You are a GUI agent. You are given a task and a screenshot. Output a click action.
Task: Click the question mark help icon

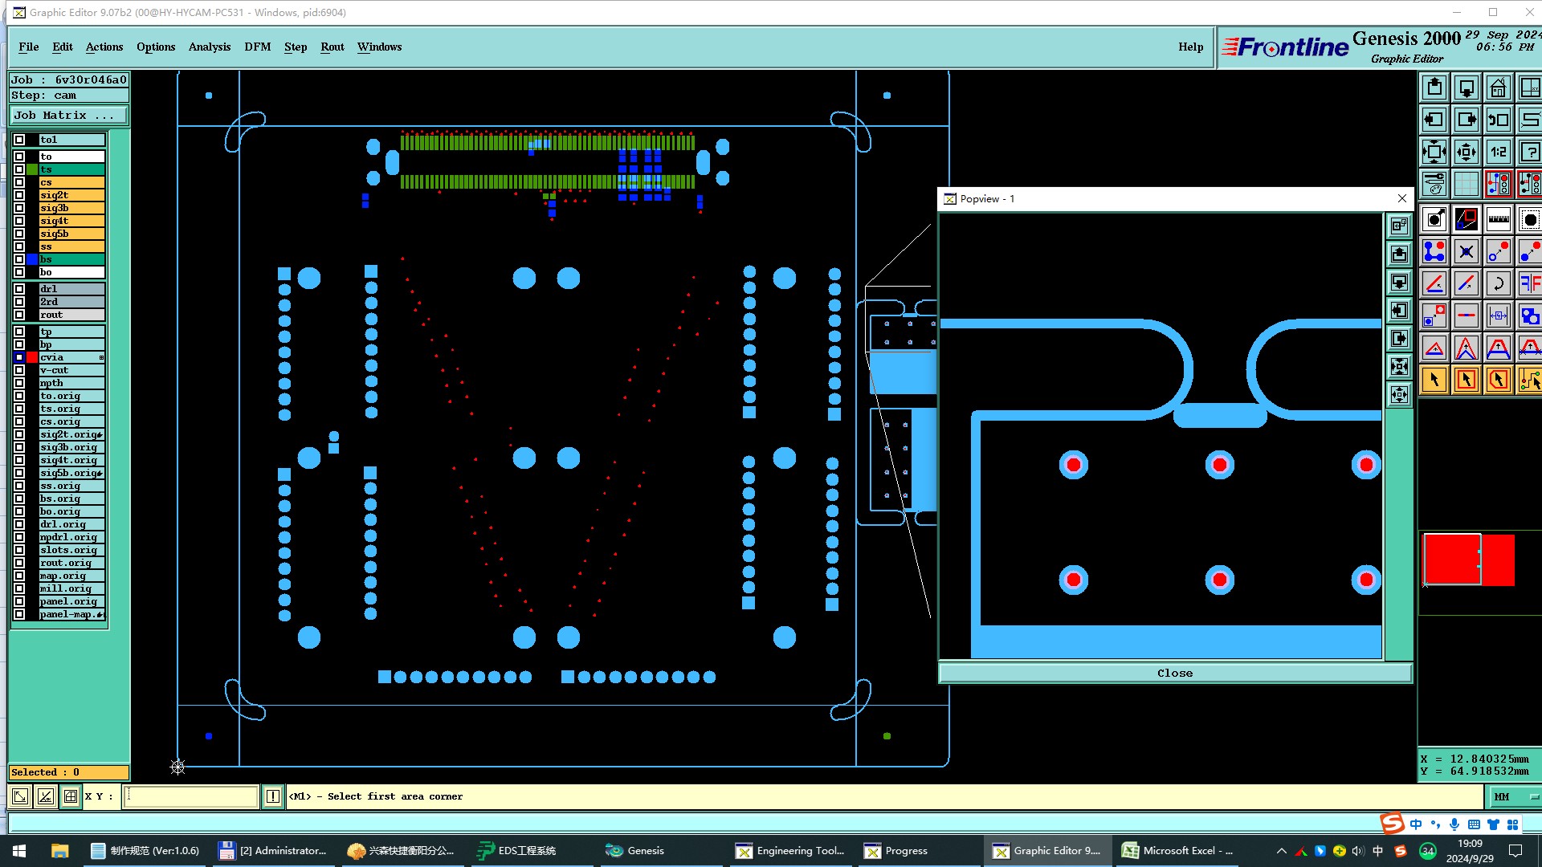tap(1529, 152)
